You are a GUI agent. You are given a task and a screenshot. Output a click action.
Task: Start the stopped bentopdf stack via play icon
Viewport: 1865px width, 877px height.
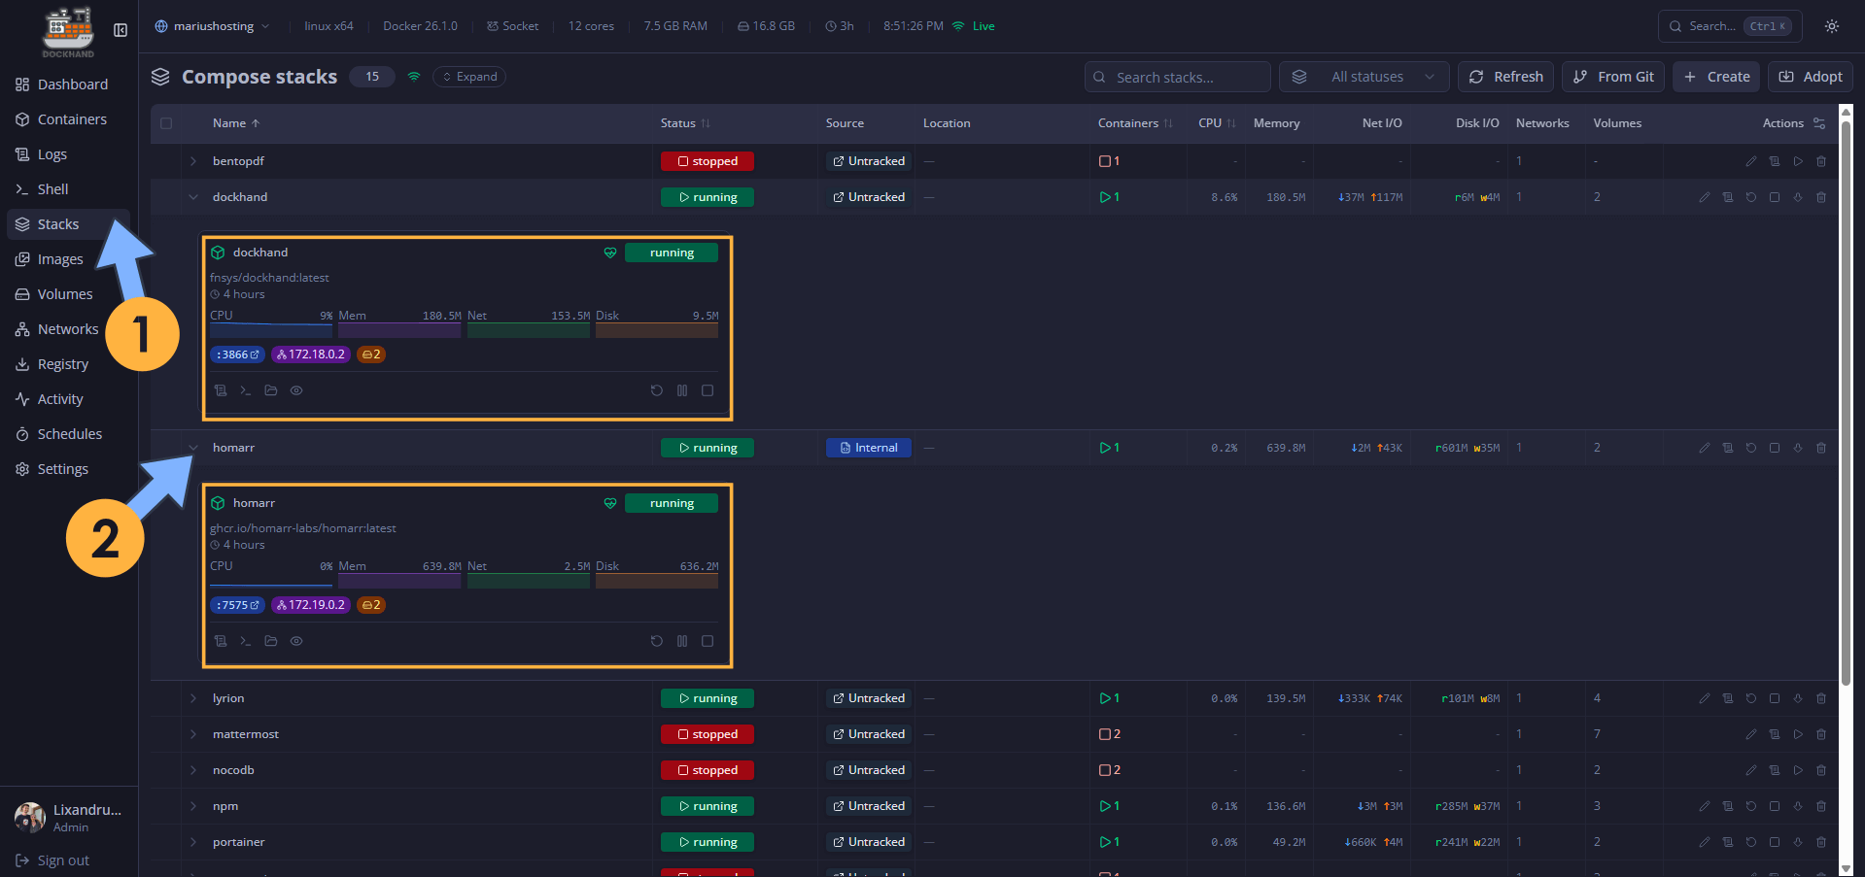coord(1798,161)
